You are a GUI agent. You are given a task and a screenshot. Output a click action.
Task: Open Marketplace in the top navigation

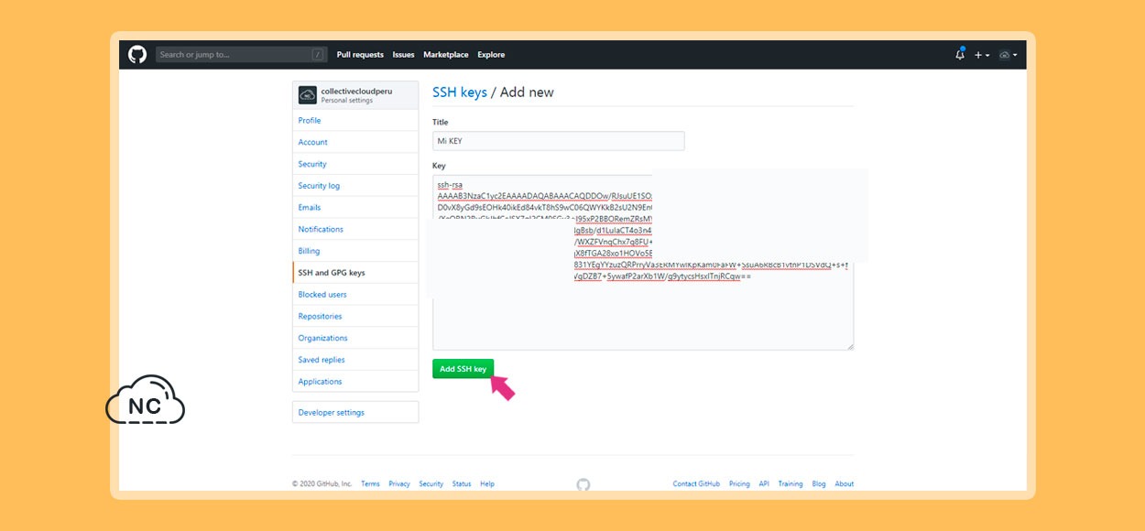(x=446, y=55)
